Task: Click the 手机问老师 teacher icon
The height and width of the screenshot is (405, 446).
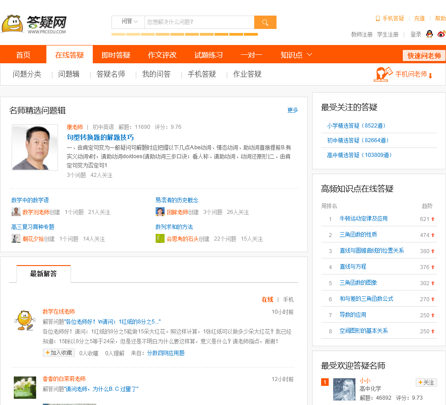Action: [x=383, y=74]
